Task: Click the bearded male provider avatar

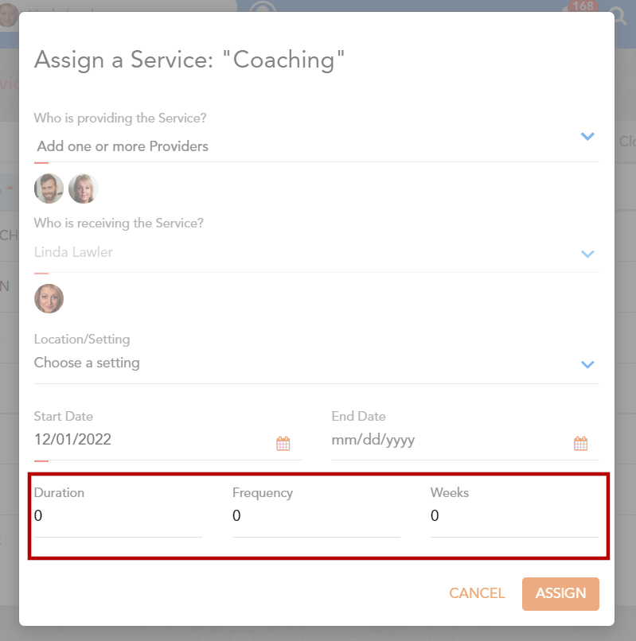Action: (49, 188)
